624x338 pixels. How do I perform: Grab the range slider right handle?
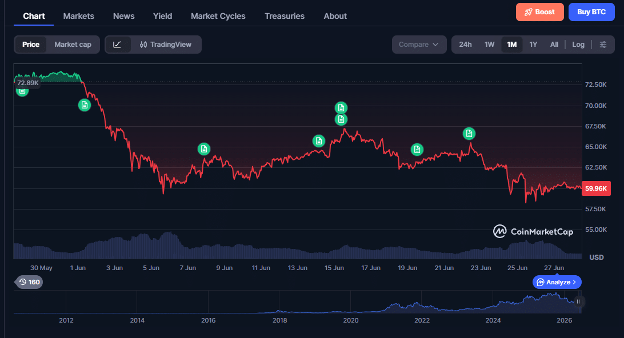point(578,301)
